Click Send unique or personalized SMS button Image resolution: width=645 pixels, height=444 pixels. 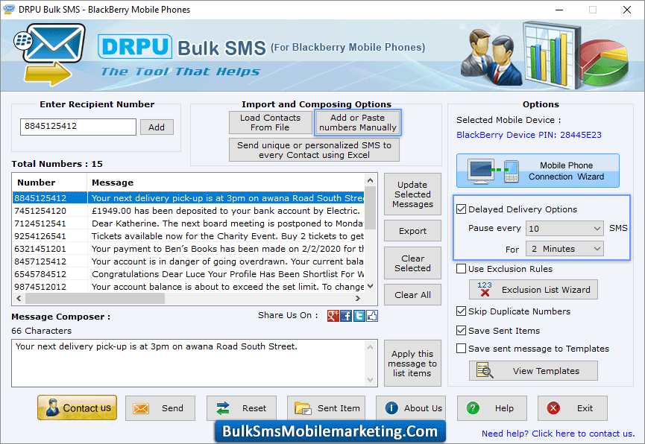(x=314, y=150)
